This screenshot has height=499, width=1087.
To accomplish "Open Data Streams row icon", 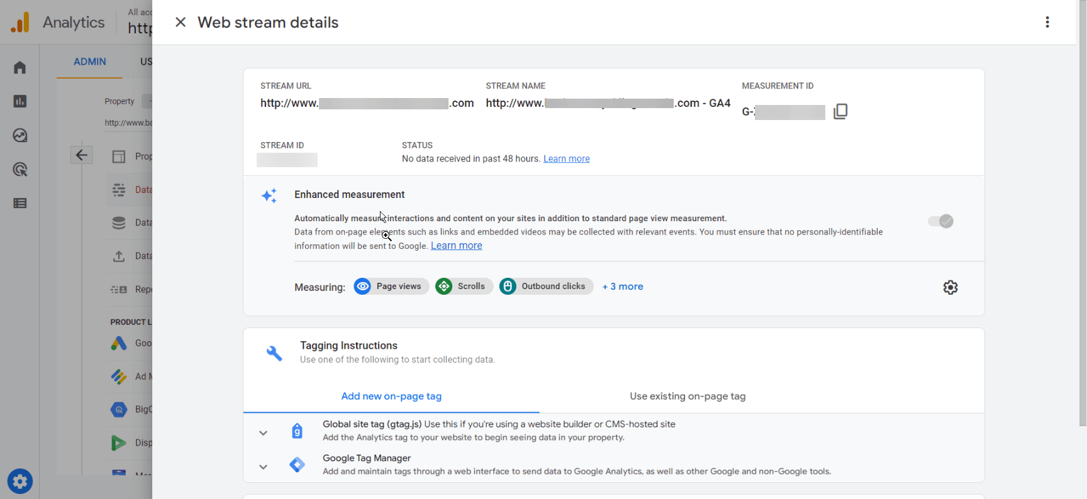I will (x=119, y=190).
